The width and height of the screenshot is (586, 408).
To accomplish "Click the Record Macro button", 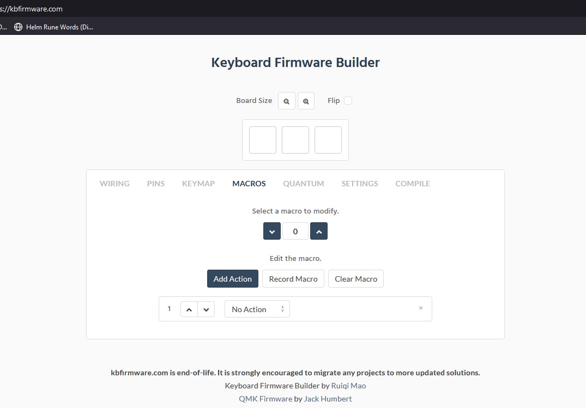I will pos(293,279).
